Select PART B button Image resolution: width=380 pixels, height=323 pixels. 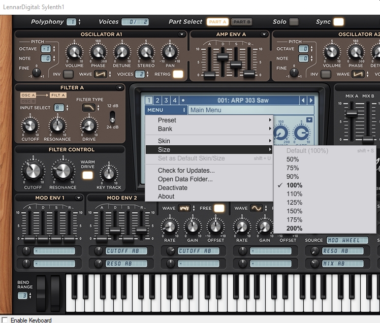(242, 22)
